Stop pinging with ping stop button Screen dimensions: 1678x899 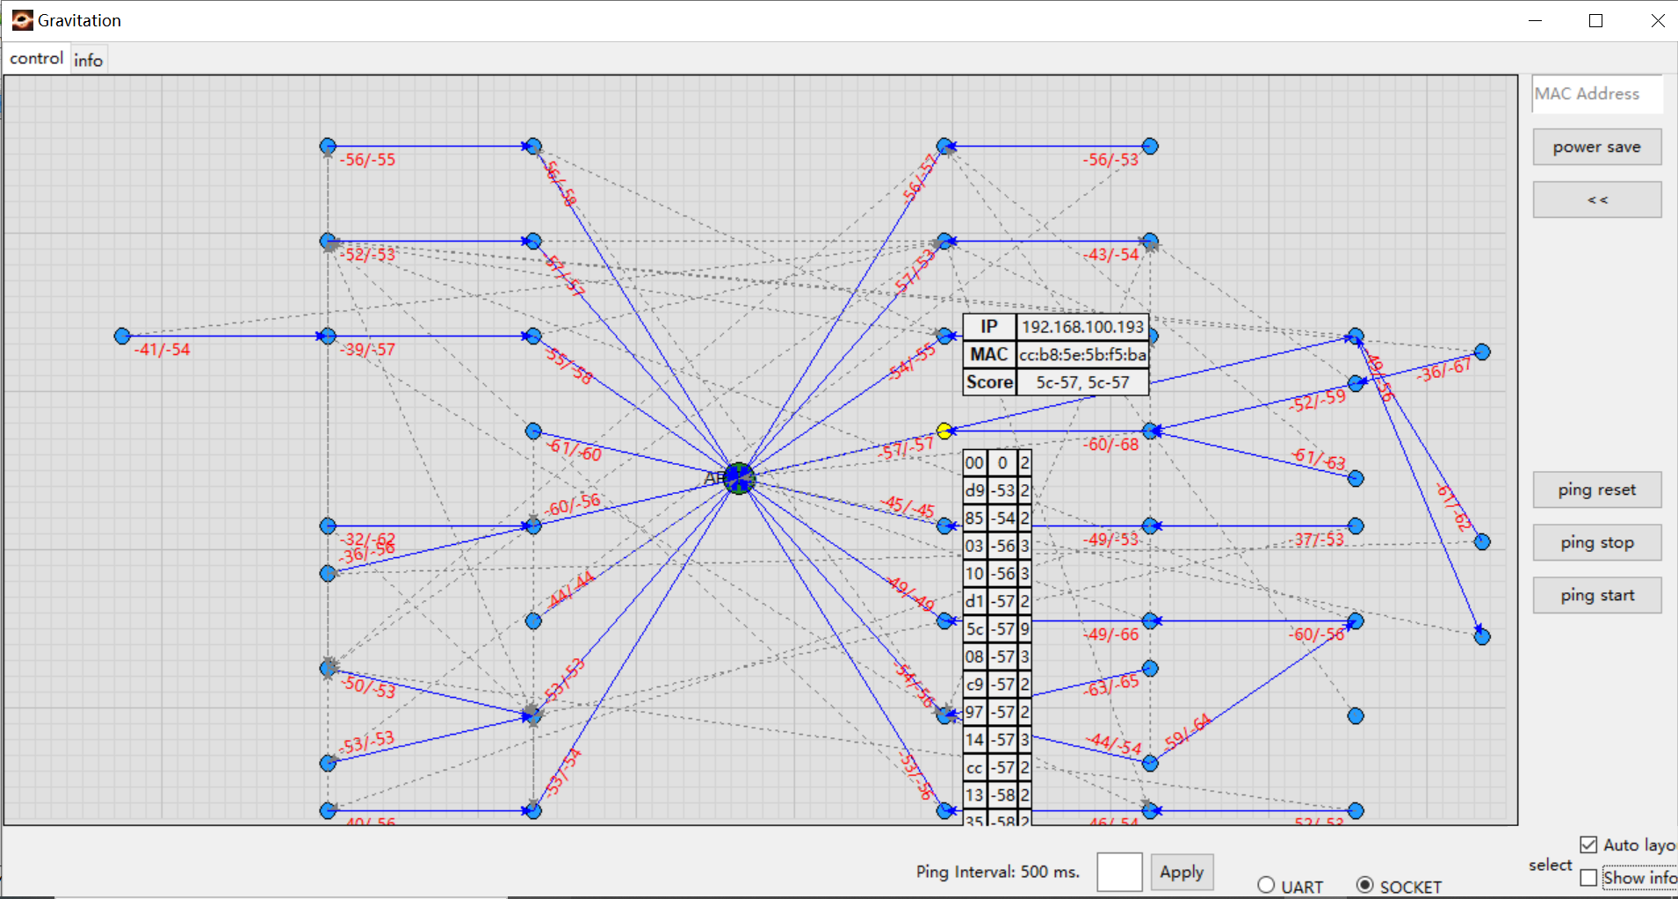click(x=1596, y=542)
